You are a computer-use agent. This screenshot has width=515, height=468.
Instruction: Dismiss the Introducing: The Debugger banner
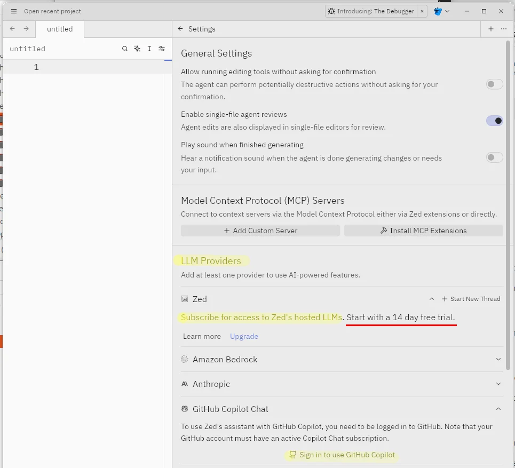coord(422,11)
